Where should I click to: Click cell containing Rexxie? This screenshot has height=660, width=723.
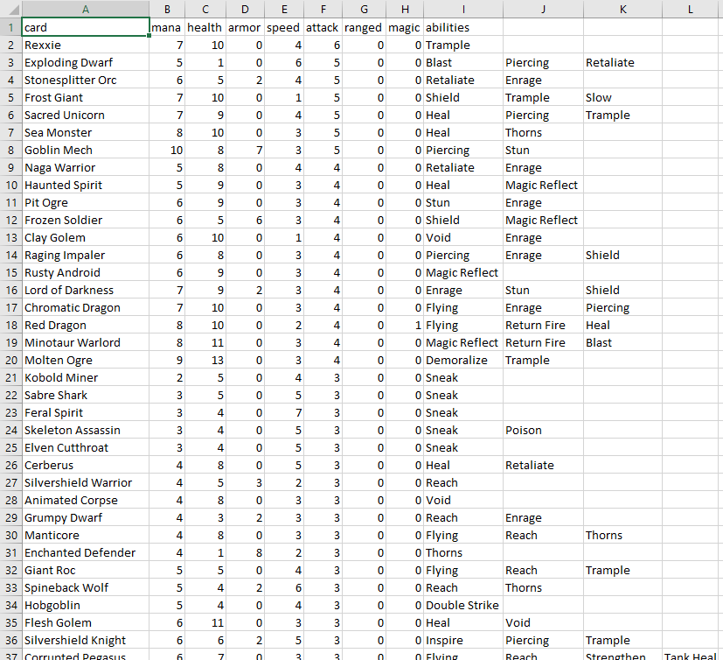pos(86,46)
